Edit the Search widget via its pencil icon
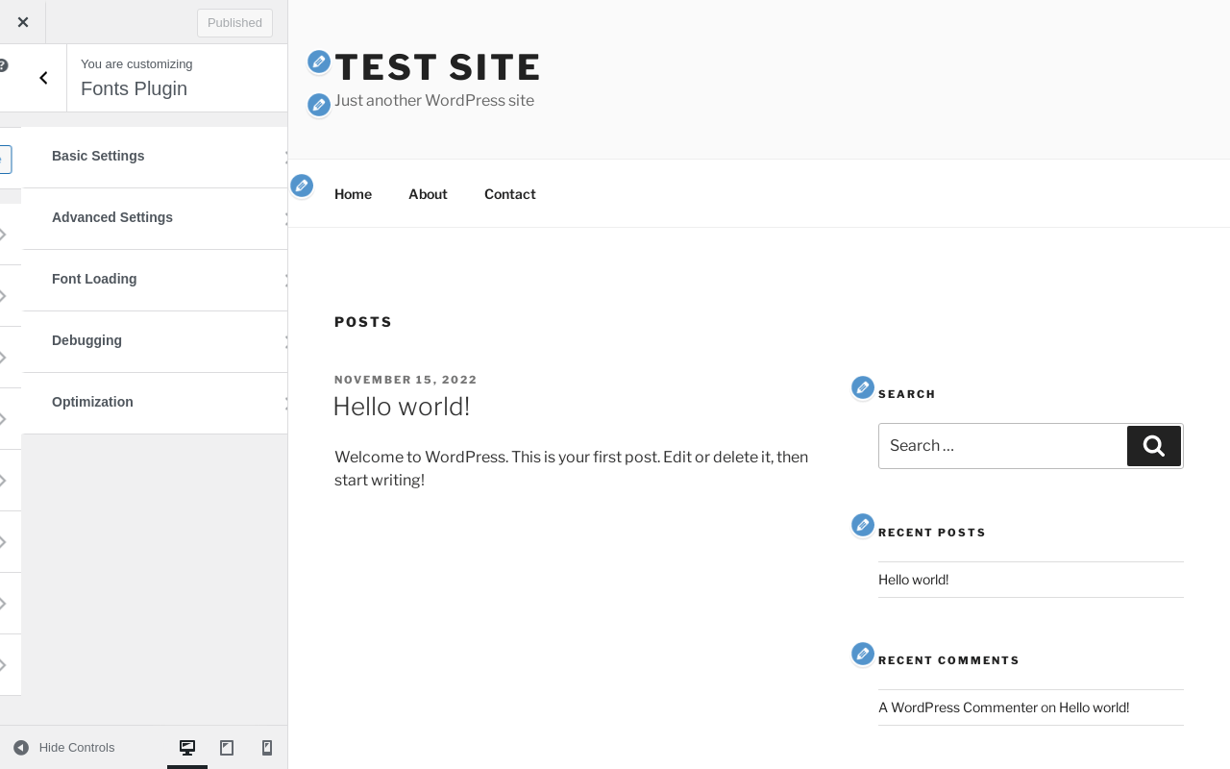 [x=863, y=387]
